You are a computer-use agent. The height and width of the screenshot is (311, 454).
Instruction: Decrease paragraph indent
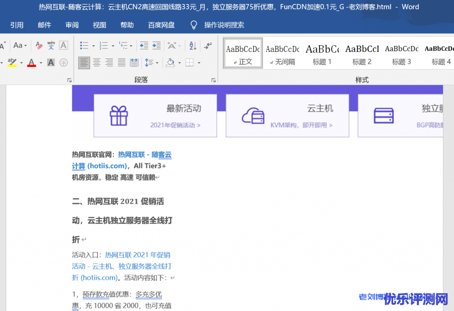click(144, 45)
